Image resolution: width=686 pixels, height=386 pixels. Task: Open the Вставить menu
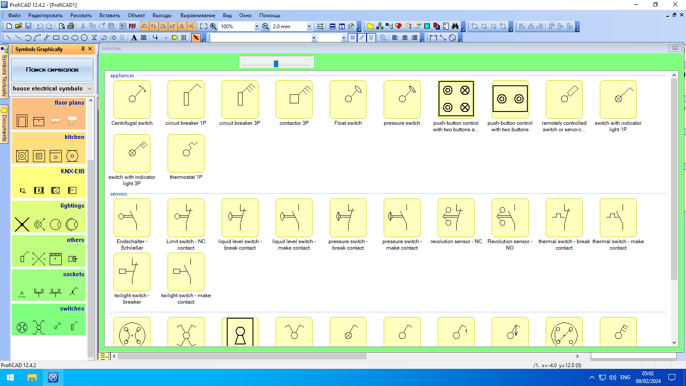[109, 15]
